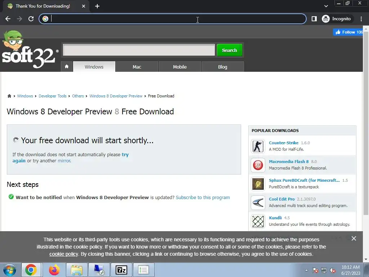Switch to the Windows tab
The image size is (369, 277).
tap(94, 67)
